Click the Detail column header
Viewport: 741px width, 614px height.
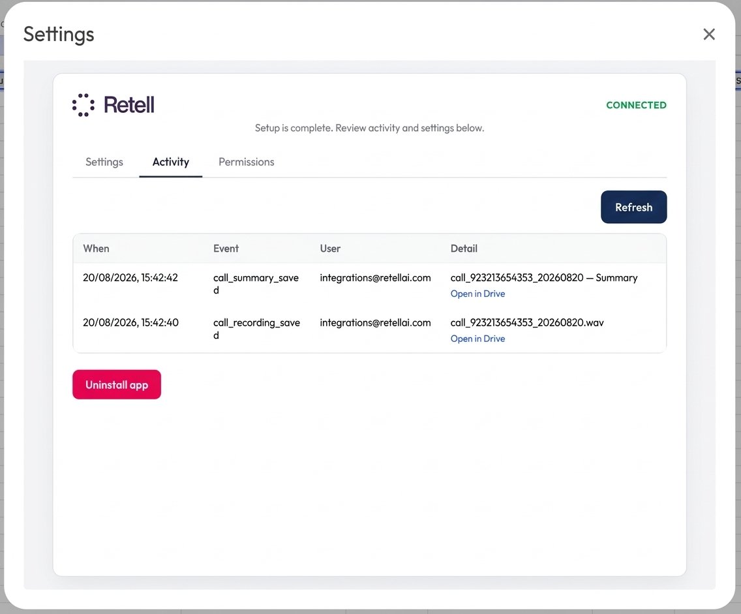pos(464,249)
